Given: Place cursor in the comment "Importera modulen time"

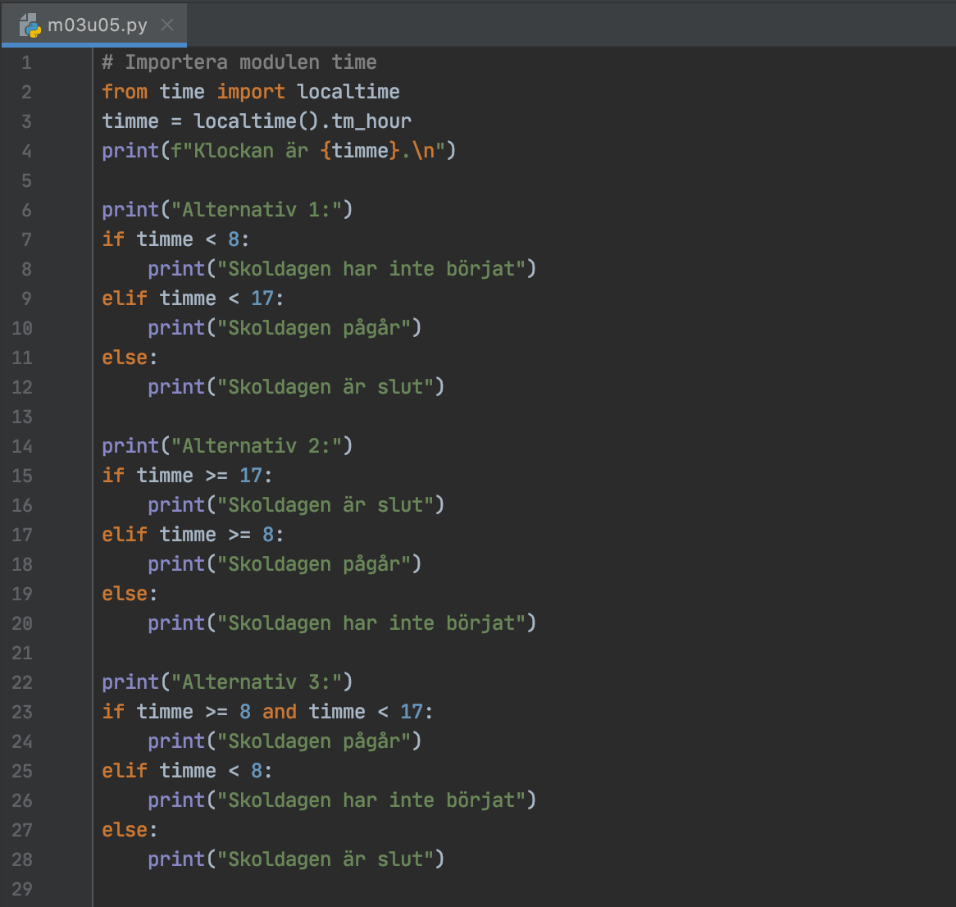Looking at the screenshot, I should (x=250, y=62).
